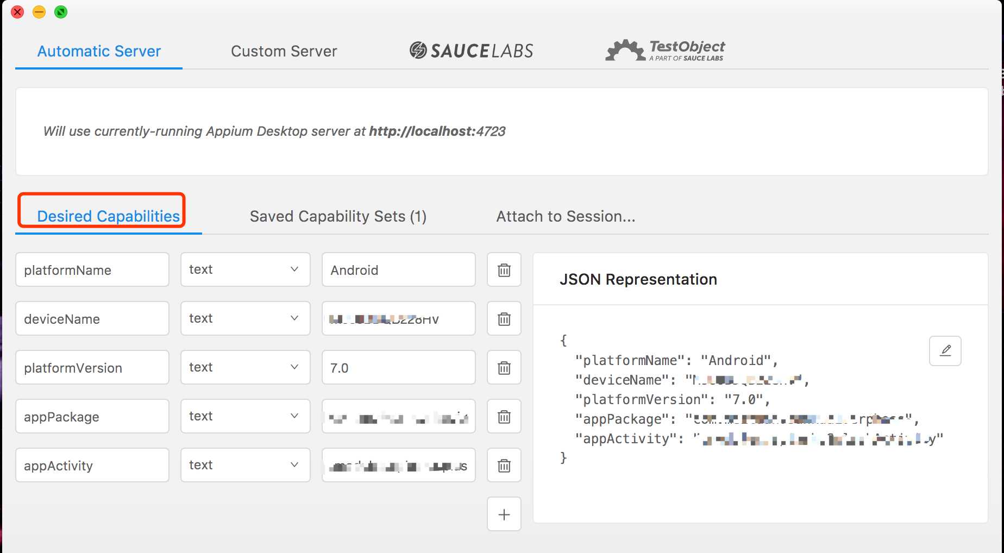Image resolution: width=1004 pixels, height=553 pixels.
Task: Switch to Automatic Server tab
Action: click(x=99, y=51)
